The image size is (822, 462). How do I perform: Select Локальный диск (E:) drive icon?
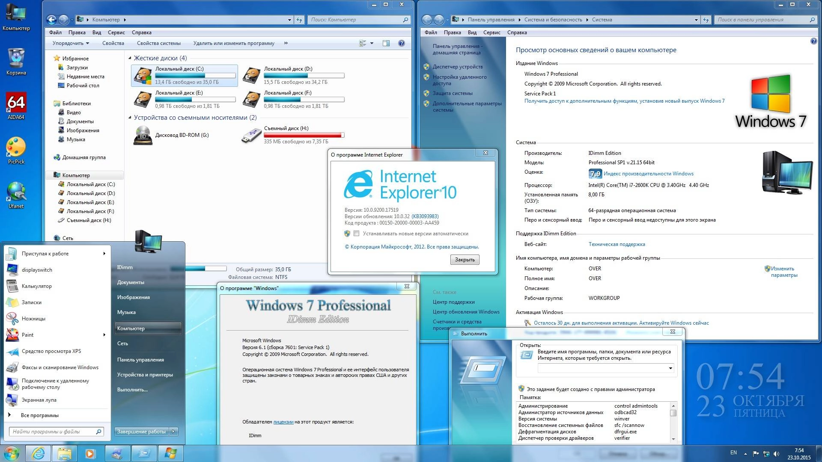[x=143, y=99]
